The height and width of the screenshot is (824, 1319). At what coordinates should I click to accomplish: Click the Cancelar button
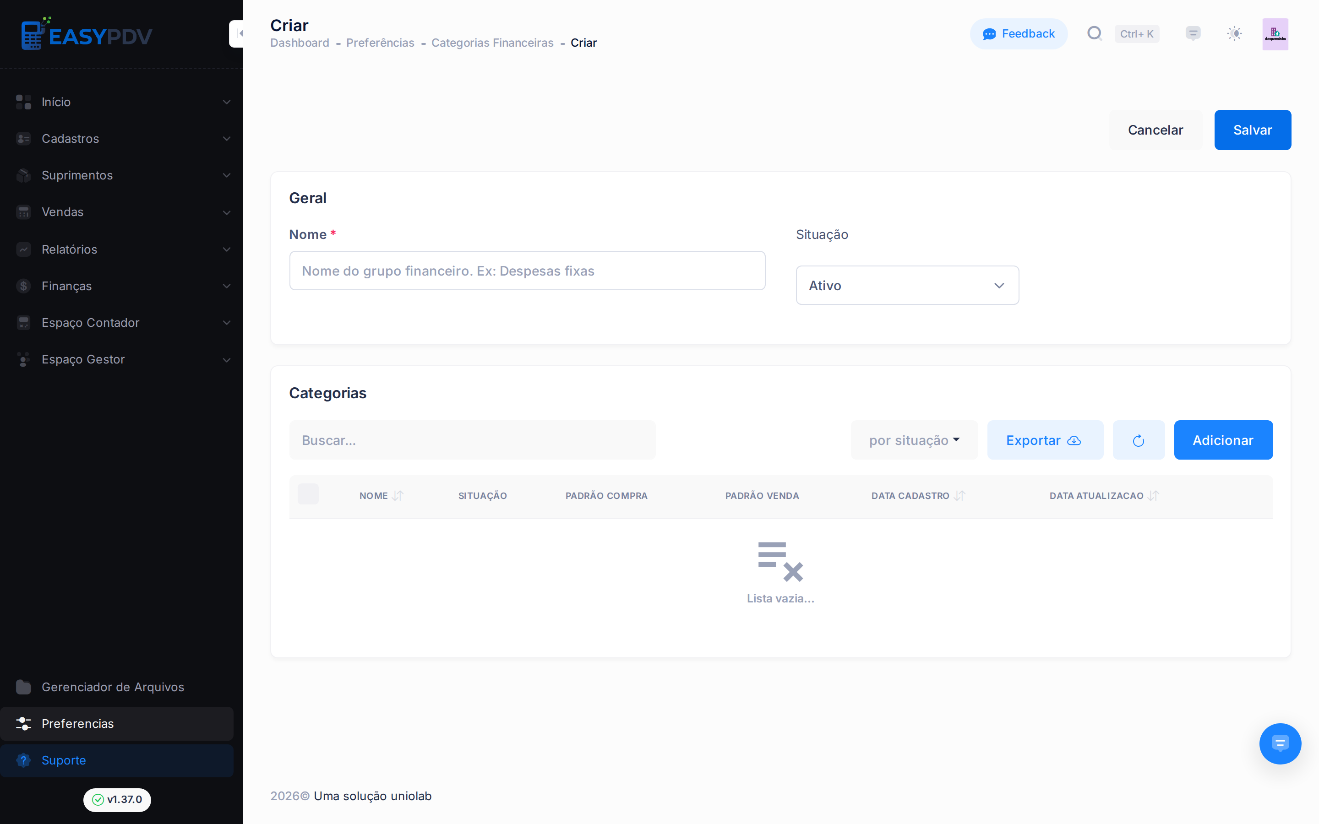tap(1155, 130)
